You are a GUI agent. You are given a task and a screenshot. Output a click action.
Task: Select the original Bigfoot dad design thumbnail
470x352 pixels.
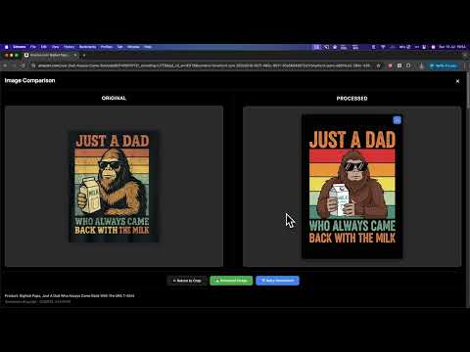[x=114, y=187]
